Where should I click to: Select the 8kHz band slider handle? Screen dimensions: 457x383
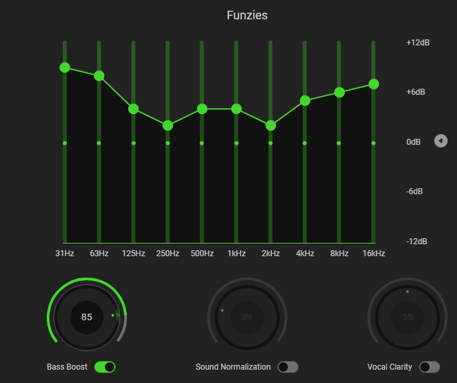click(x=339, y=92)
